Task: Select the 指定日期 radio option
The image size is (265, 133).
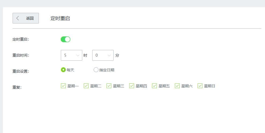Action: click(x=96, y=70)
